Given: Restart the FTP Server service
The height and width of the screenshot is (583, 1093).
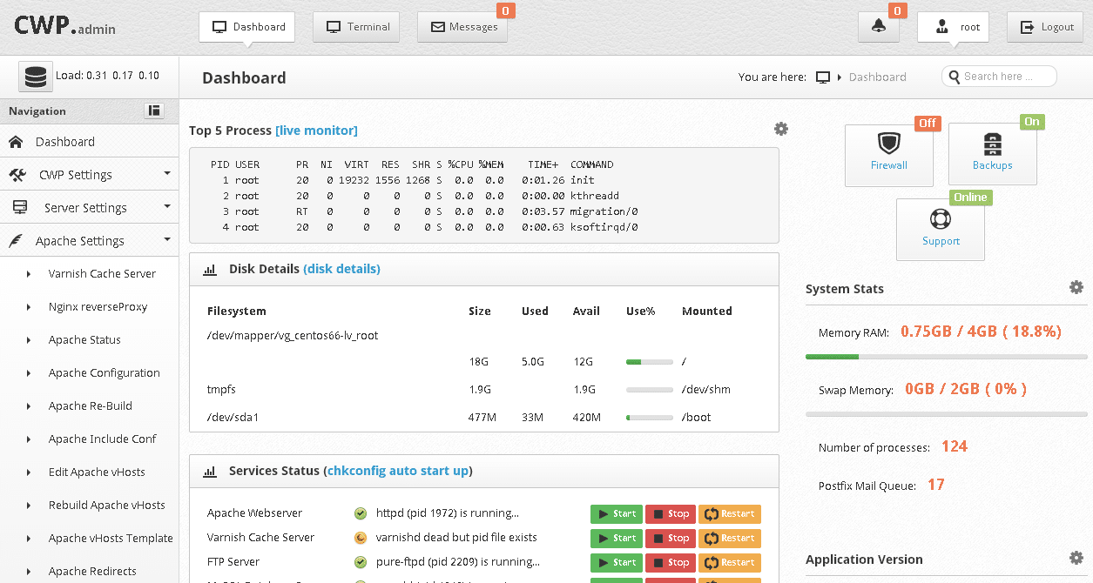Looking at the screenshot, I should [x=729, y=562].
